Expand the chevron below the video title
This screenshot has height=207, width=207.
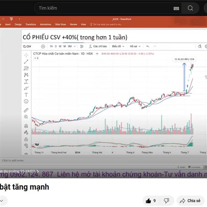[x=2, y=201]
